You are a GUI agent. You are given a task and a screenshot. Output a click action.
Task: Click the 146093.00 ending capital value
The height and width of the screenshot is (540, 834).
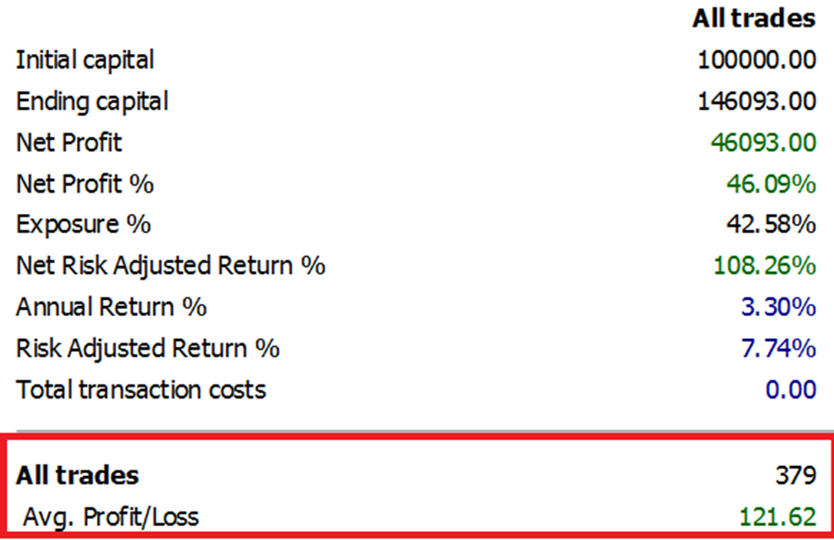[756, 101]
